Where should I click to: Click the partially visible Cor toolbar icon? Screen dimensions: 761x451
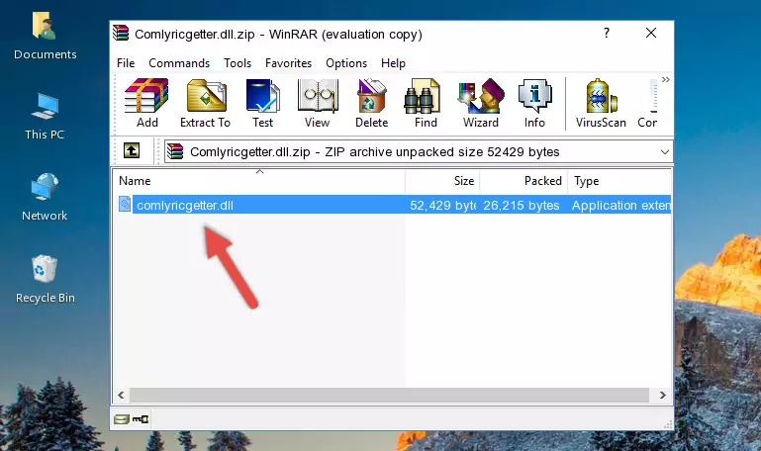[648, 103]
